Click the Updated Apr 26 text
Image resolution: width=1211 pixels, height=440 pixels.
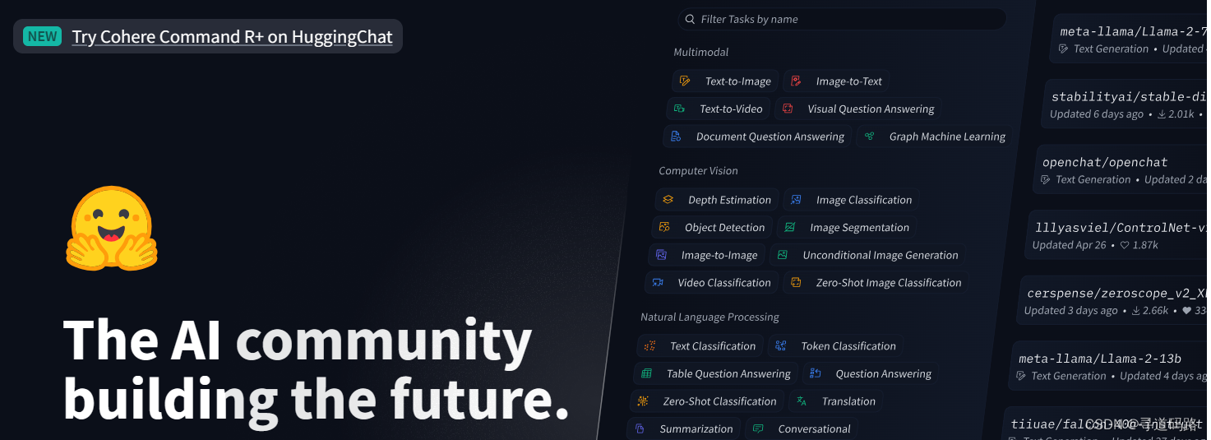[x=1069, y=245]
